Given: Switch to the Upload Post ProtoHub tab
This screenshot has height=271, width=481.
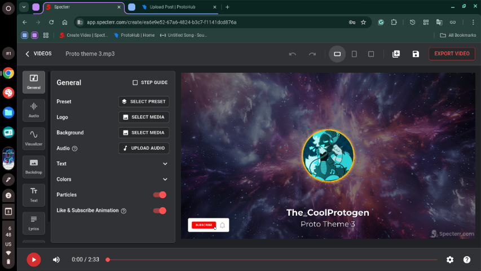Looking at the screenshot, I should point(172,7).
